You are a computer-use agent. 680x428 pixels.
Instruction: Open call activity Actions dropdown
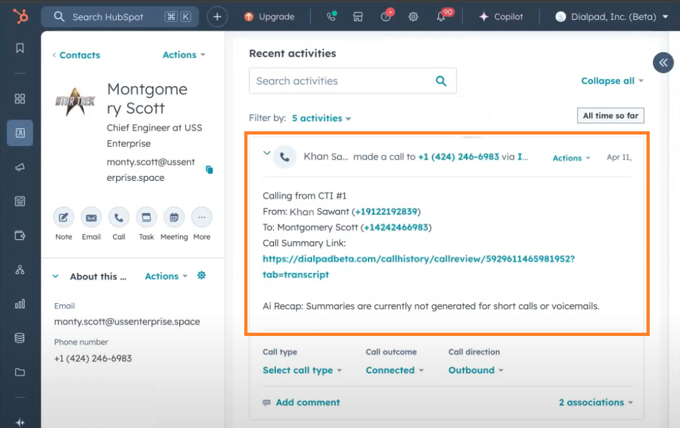tap(571, 158)
